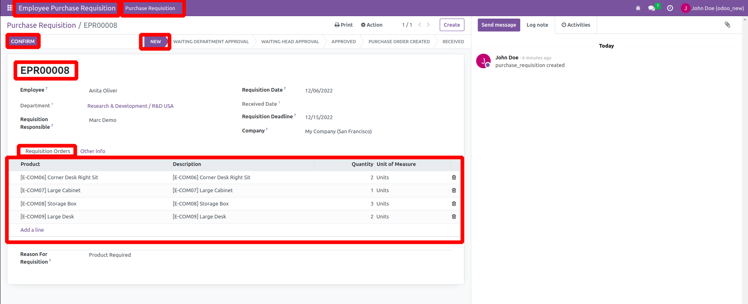Open the Print dropdown menu
Image resolution: width=748 pixels, height=304 pixels.
coord(343,25)
